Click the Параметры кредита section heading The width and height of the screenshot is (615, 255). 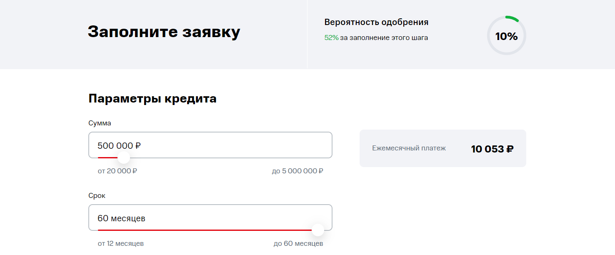coord(152,99)
